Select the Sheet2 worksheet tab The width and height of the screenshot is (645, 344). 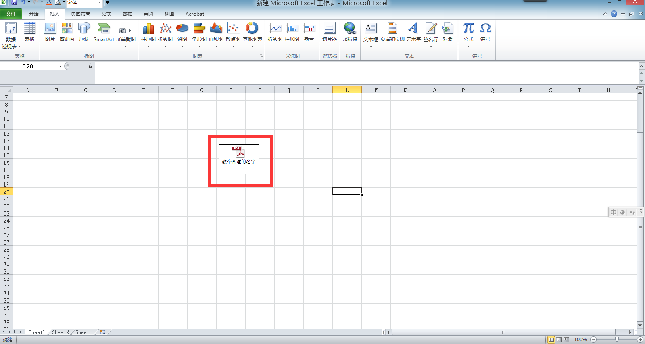61,332
